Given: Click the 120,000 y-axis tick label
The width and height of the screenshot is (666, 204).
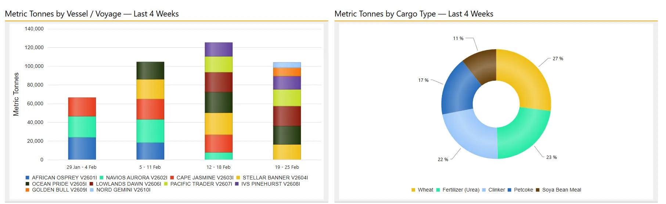Looking at the screenshot, I should (34, 47).
